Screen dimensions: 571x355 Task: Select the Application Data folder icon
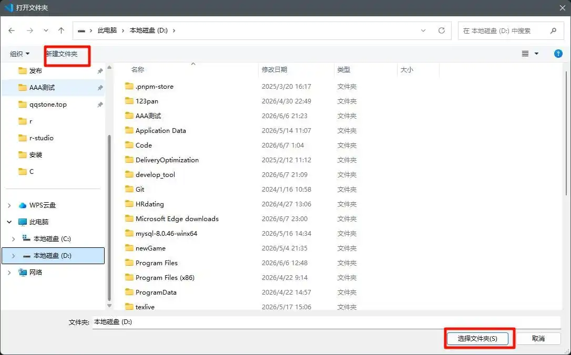(129, 130)
